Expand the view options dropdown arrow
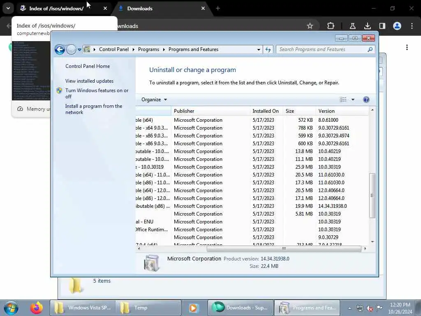421x316 pixels. [x=353, y=100]
